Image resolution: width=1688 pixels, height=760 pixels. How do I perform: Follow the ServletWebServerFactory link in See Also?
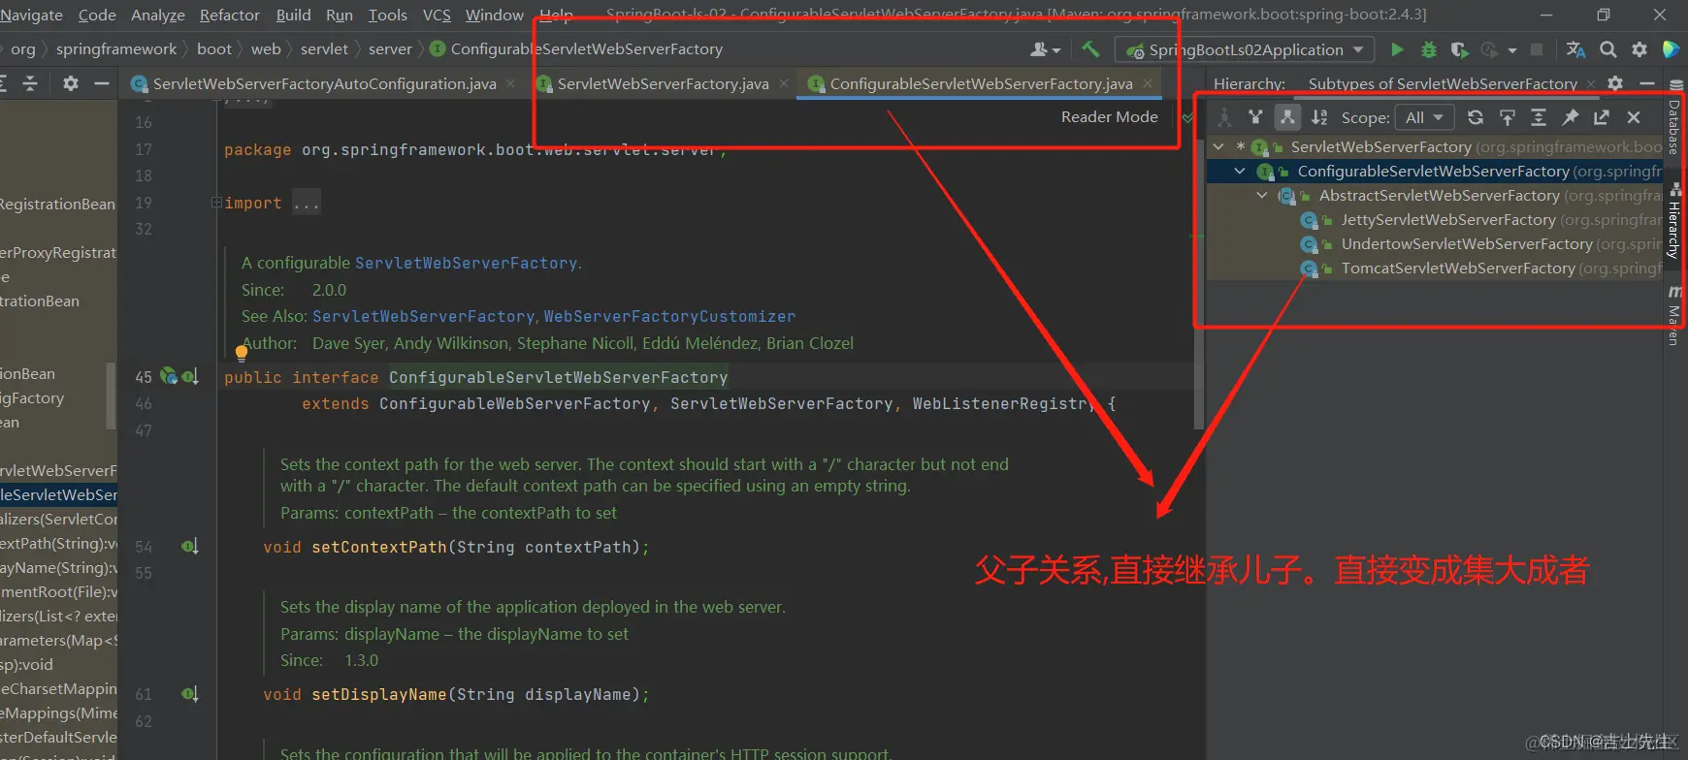pos(423,316)
